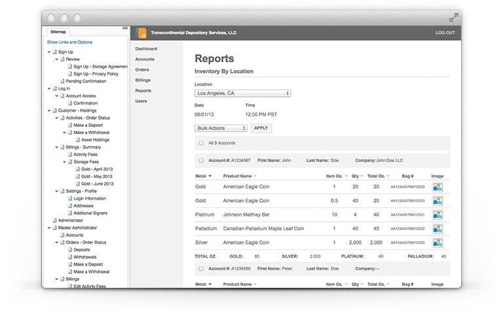503x314 pixels.
Task: Go to Dashboard in side navigation
Action: pyautogui.click(x=146, y=48)
